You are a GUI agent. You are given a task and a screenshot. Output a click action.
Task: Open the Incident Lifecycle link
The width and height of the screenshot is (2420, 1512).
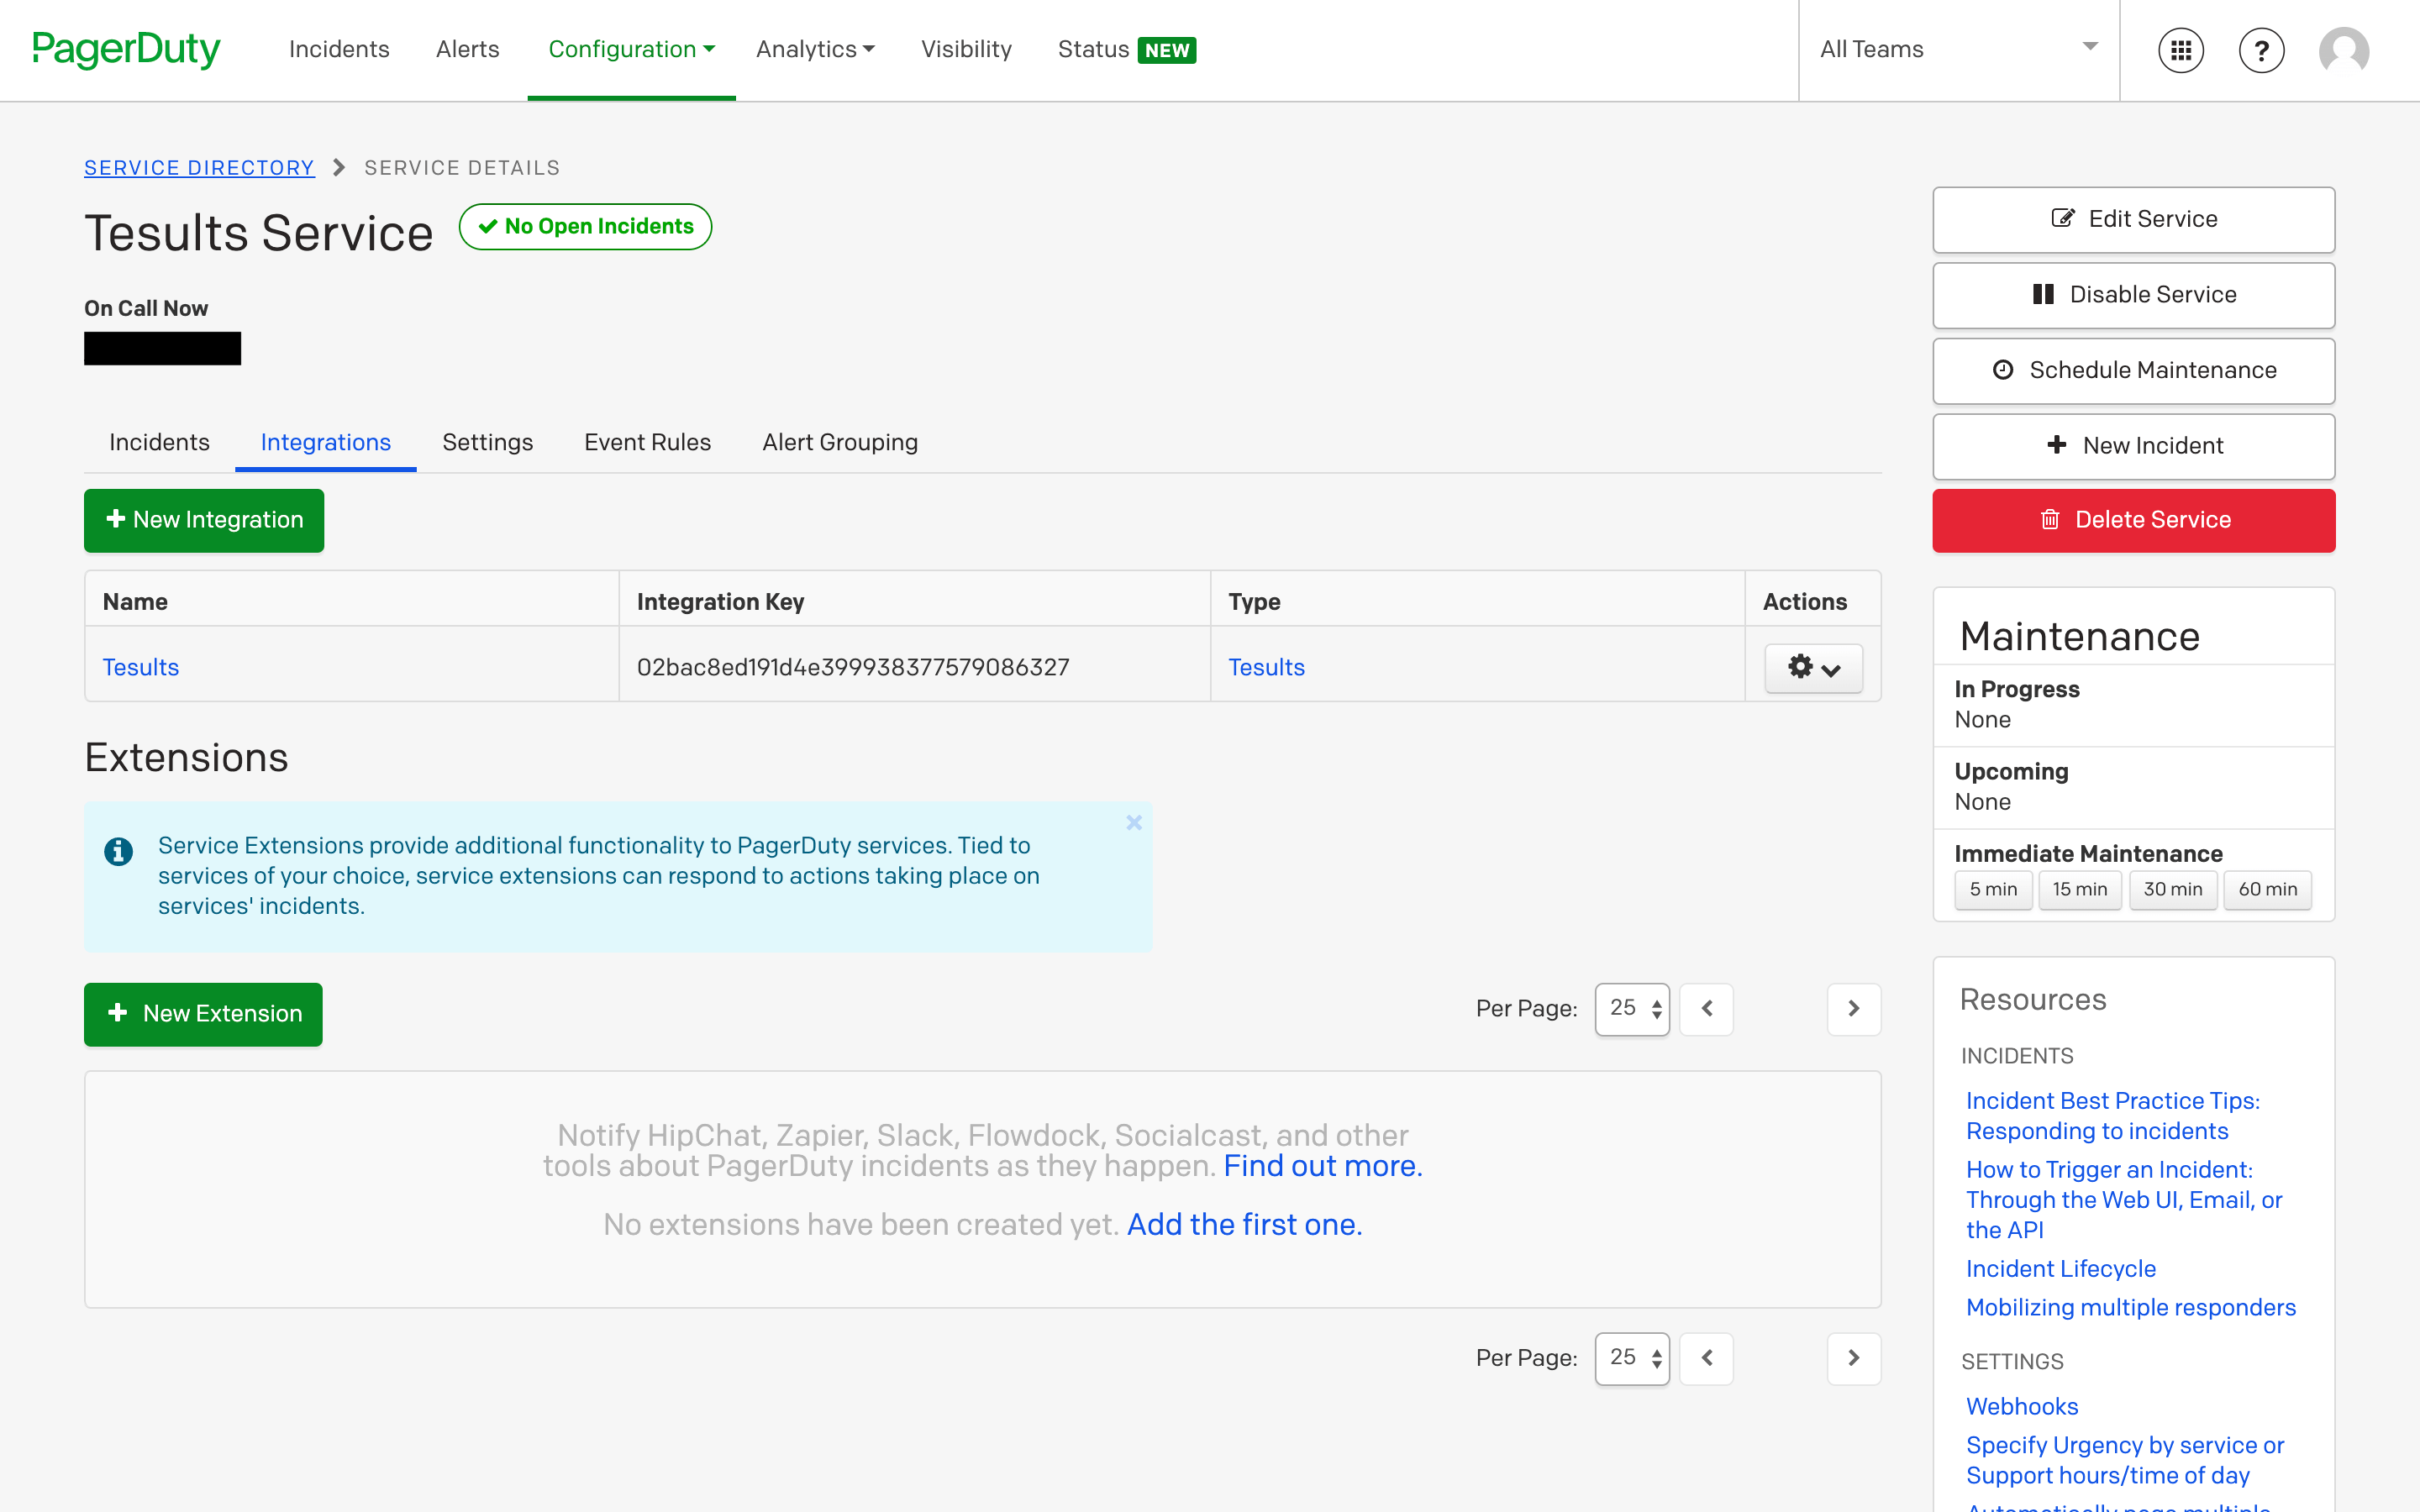[x=2060, y=1269]
